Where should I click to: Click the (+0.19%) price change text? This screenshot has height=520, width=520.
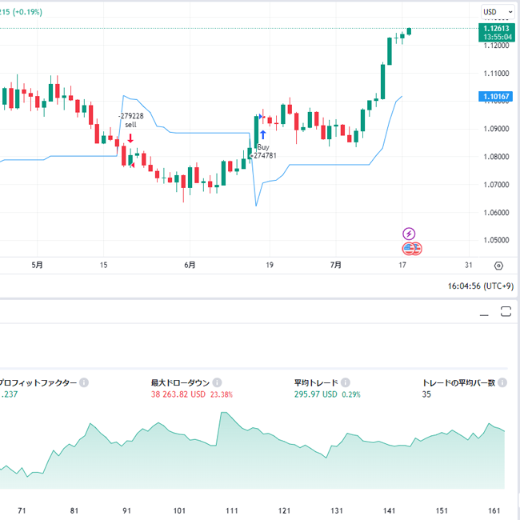click(27, 12)
